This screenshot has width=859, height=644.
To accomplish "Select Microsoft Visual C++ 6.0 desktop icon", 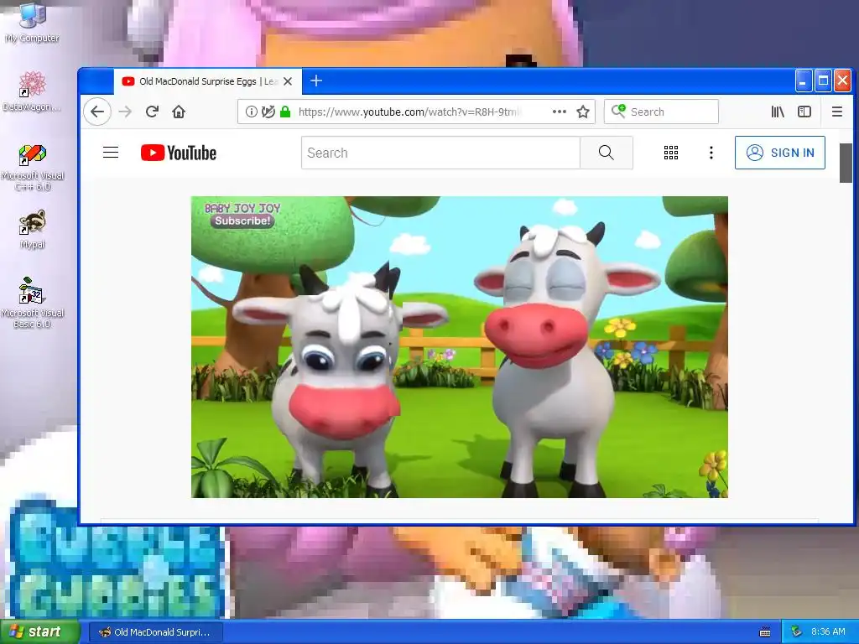I will [33, 167].
